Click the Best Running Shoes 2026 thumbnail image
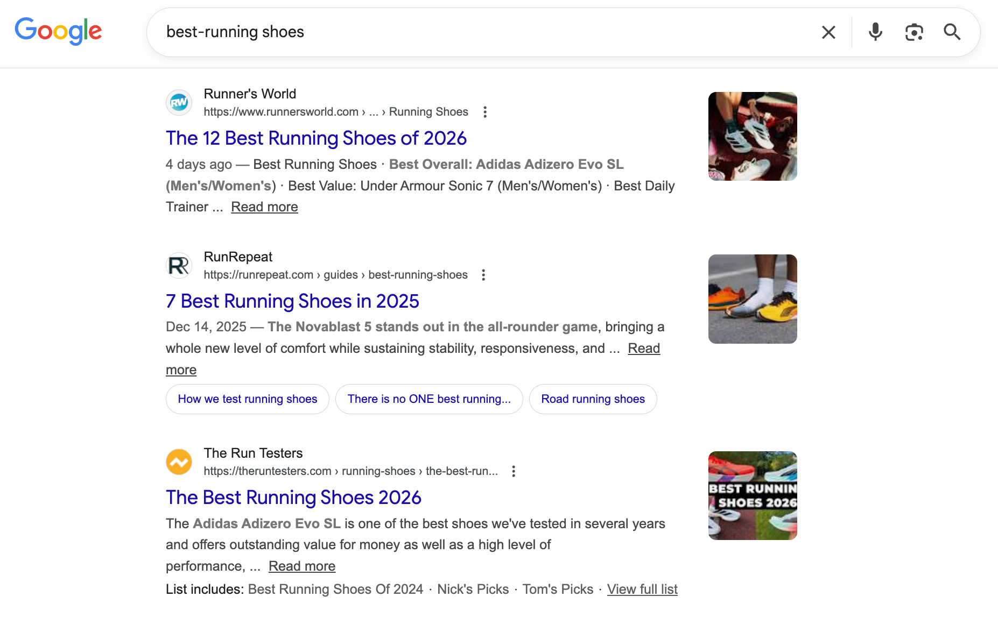The image size is (998, 625). click(752, 495)
